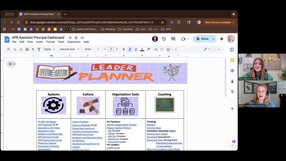Screen dimensions: 286x161
Task: Open the zoom 100% dropdown
Action: pyautogui.click(x=49, y=49)
